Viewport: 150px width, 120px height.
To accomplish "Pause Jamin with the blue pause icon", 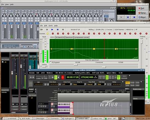I will click(58, 29).
